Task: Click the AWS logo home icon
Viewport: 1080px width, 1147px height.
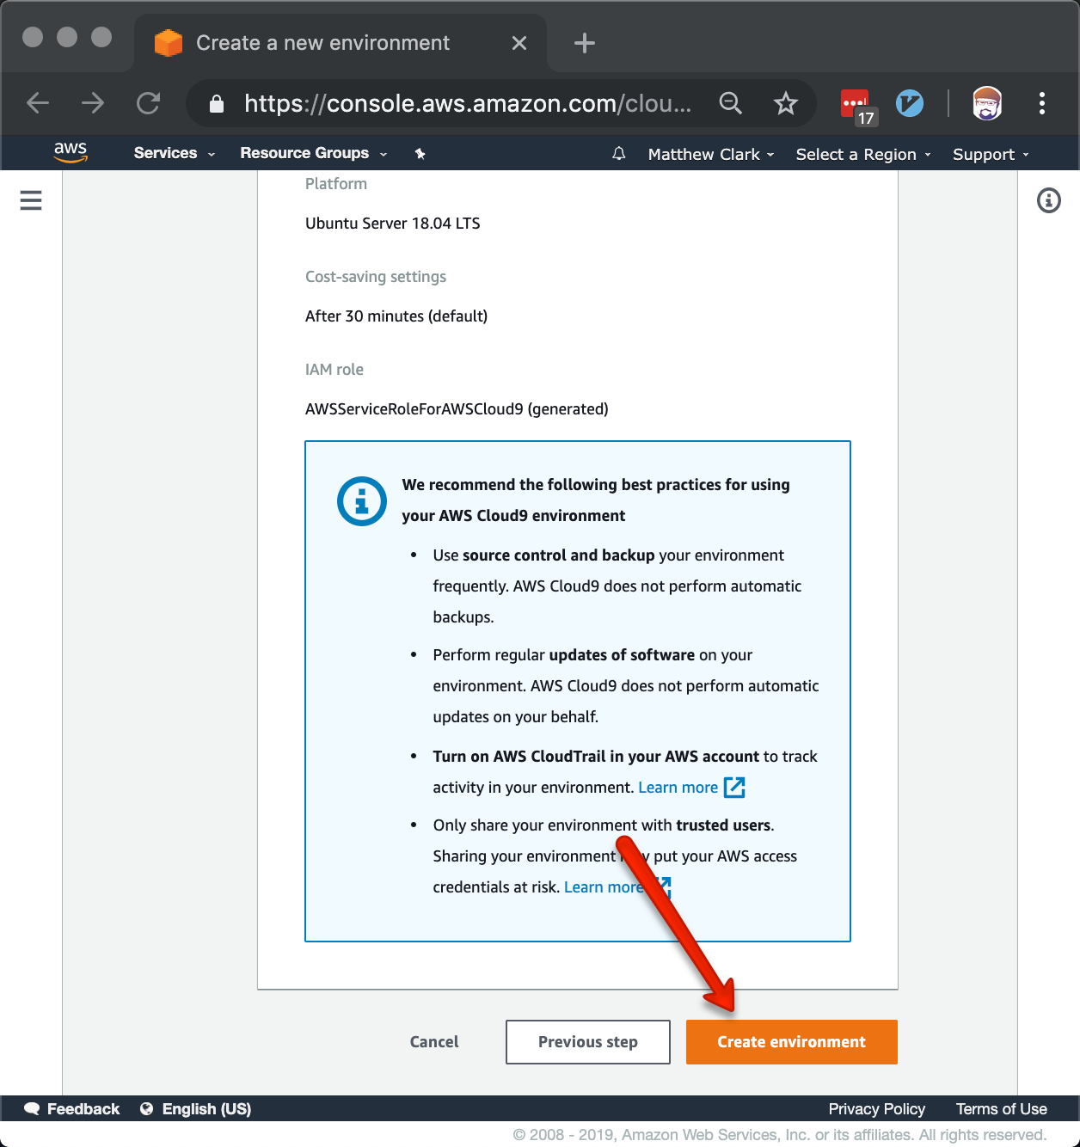Action: pos(71,152)
